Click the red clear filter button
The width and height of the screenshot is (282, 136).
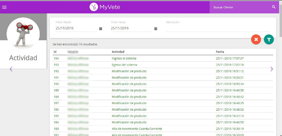tap(256, 40)
